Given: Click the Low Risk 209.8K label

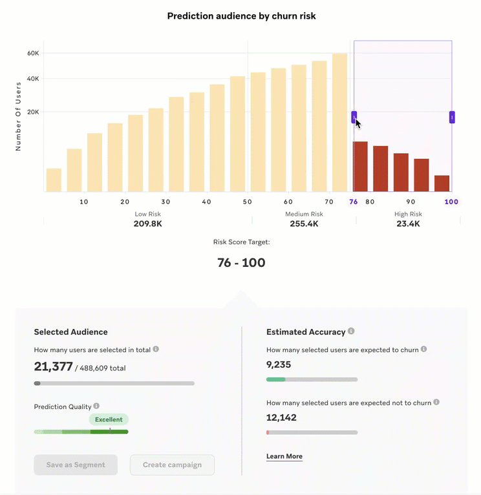Looking at the screenshot, I should click(148, 219).
